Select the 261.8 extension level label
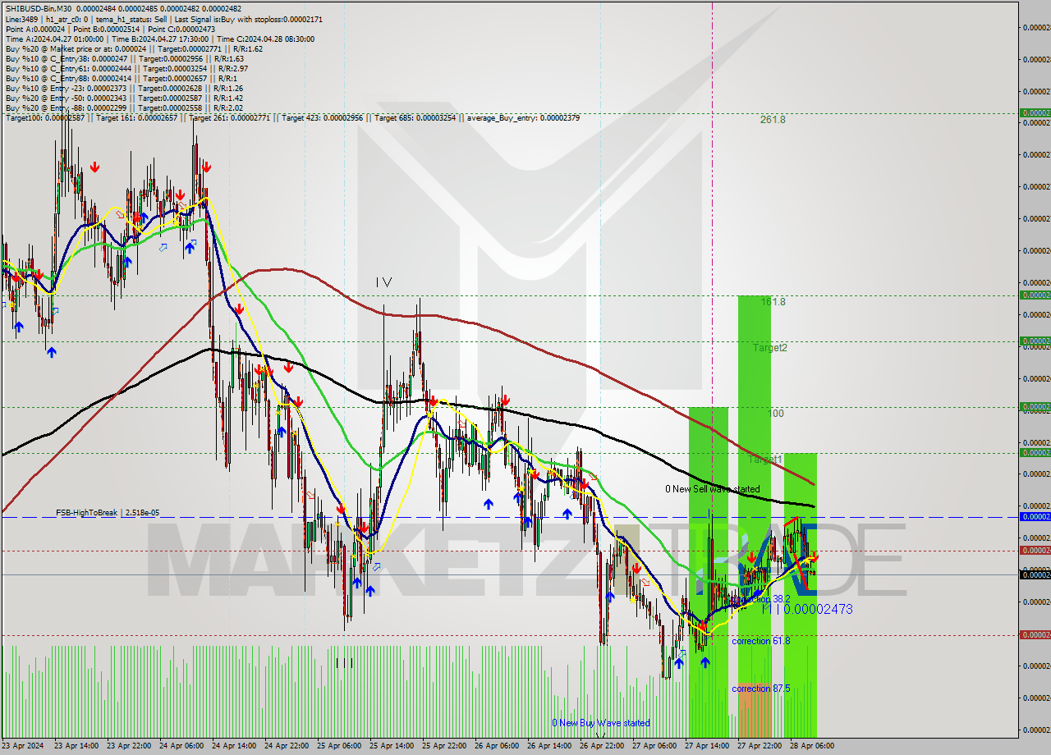Image resolution: width=1051 pixels, height=755 pixels. point(773,119)
